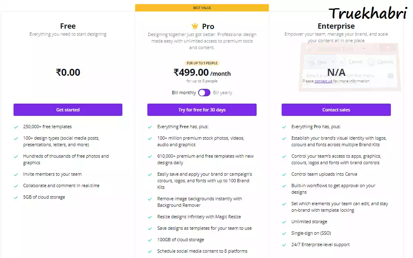The height and width of the screenshot is (258, 413).
Task: Click Try for free for 30 days
Action: (x=202, y=110)
